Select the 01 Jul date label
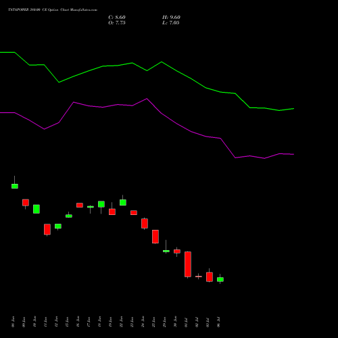Image resolution: width=338 pixels, height=338 pixels. (186, 322)
